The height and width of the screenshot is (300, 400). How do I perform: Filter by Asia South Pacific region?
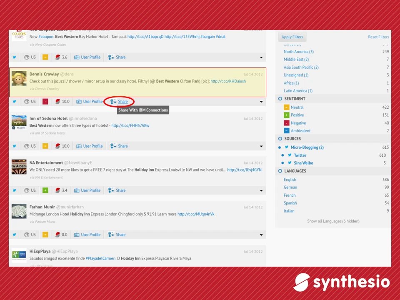pos(301,67)
